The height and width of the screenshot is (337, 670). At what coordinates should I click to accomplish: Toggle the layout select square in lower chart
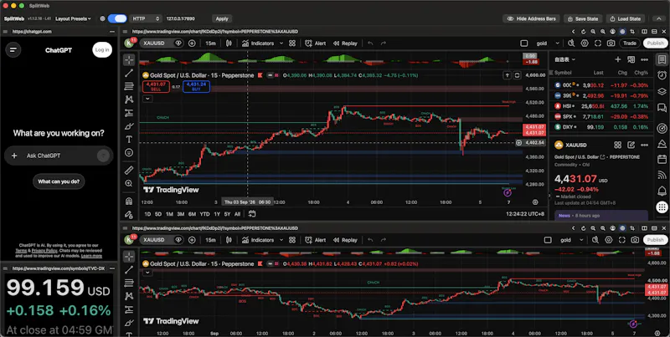pos(549,240)
